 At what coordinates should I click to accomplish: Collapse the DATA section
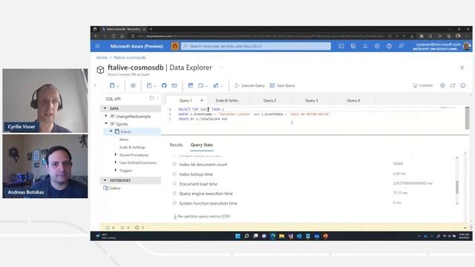click(105, 108)
